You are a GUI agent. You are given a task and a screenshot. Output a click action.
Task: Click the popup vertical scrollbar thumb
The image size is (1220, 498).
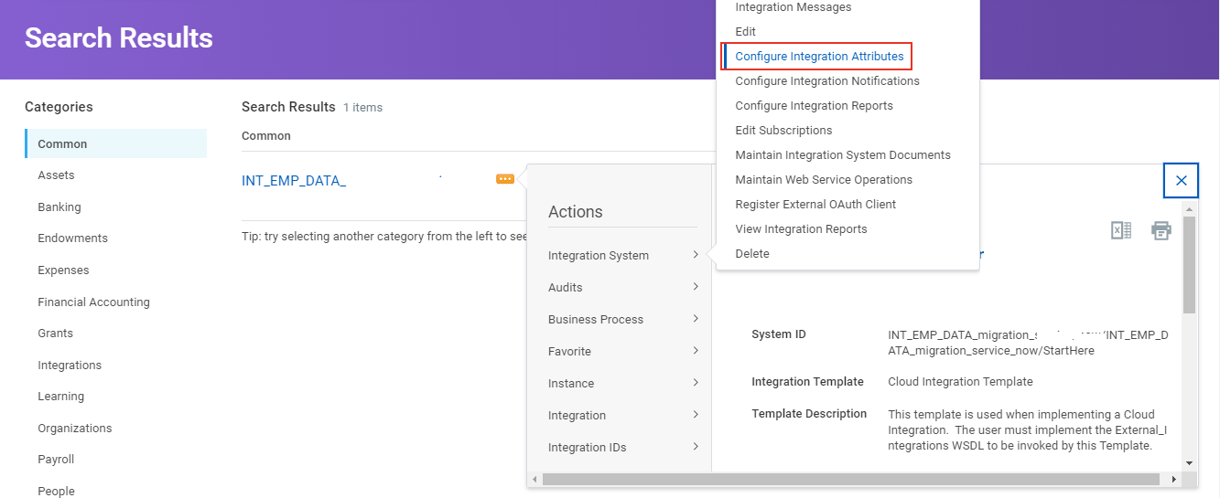click(1189, 265)
